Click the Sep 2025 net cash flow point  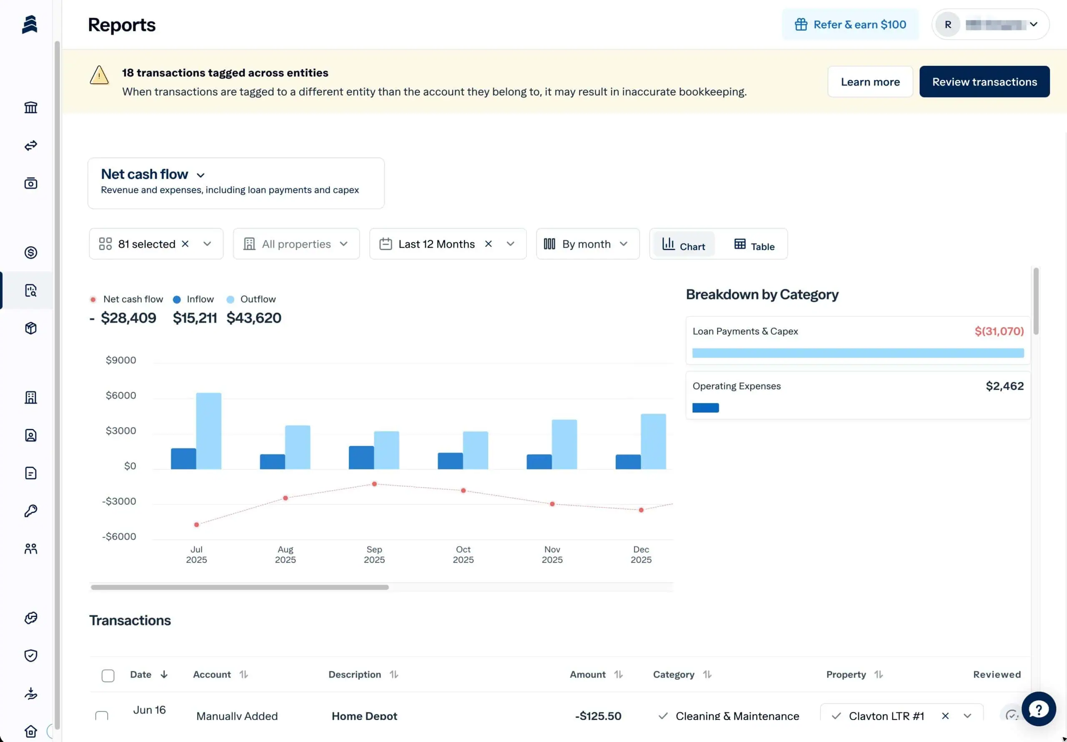[x=375, y=484]
